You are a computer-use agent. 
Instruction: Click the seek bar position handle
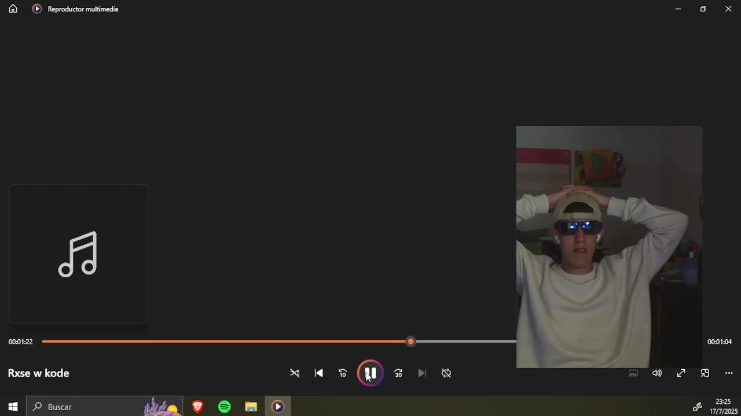click(411, 341)
